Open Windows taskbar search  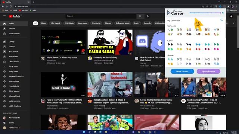pos(89,132)
